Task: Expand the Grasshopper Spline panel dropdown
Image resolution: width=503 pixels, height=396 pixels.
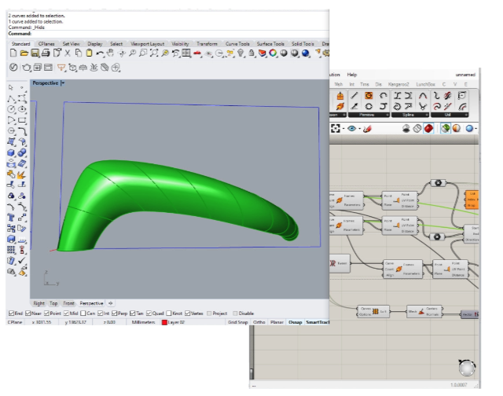Action: pos(426,114)
